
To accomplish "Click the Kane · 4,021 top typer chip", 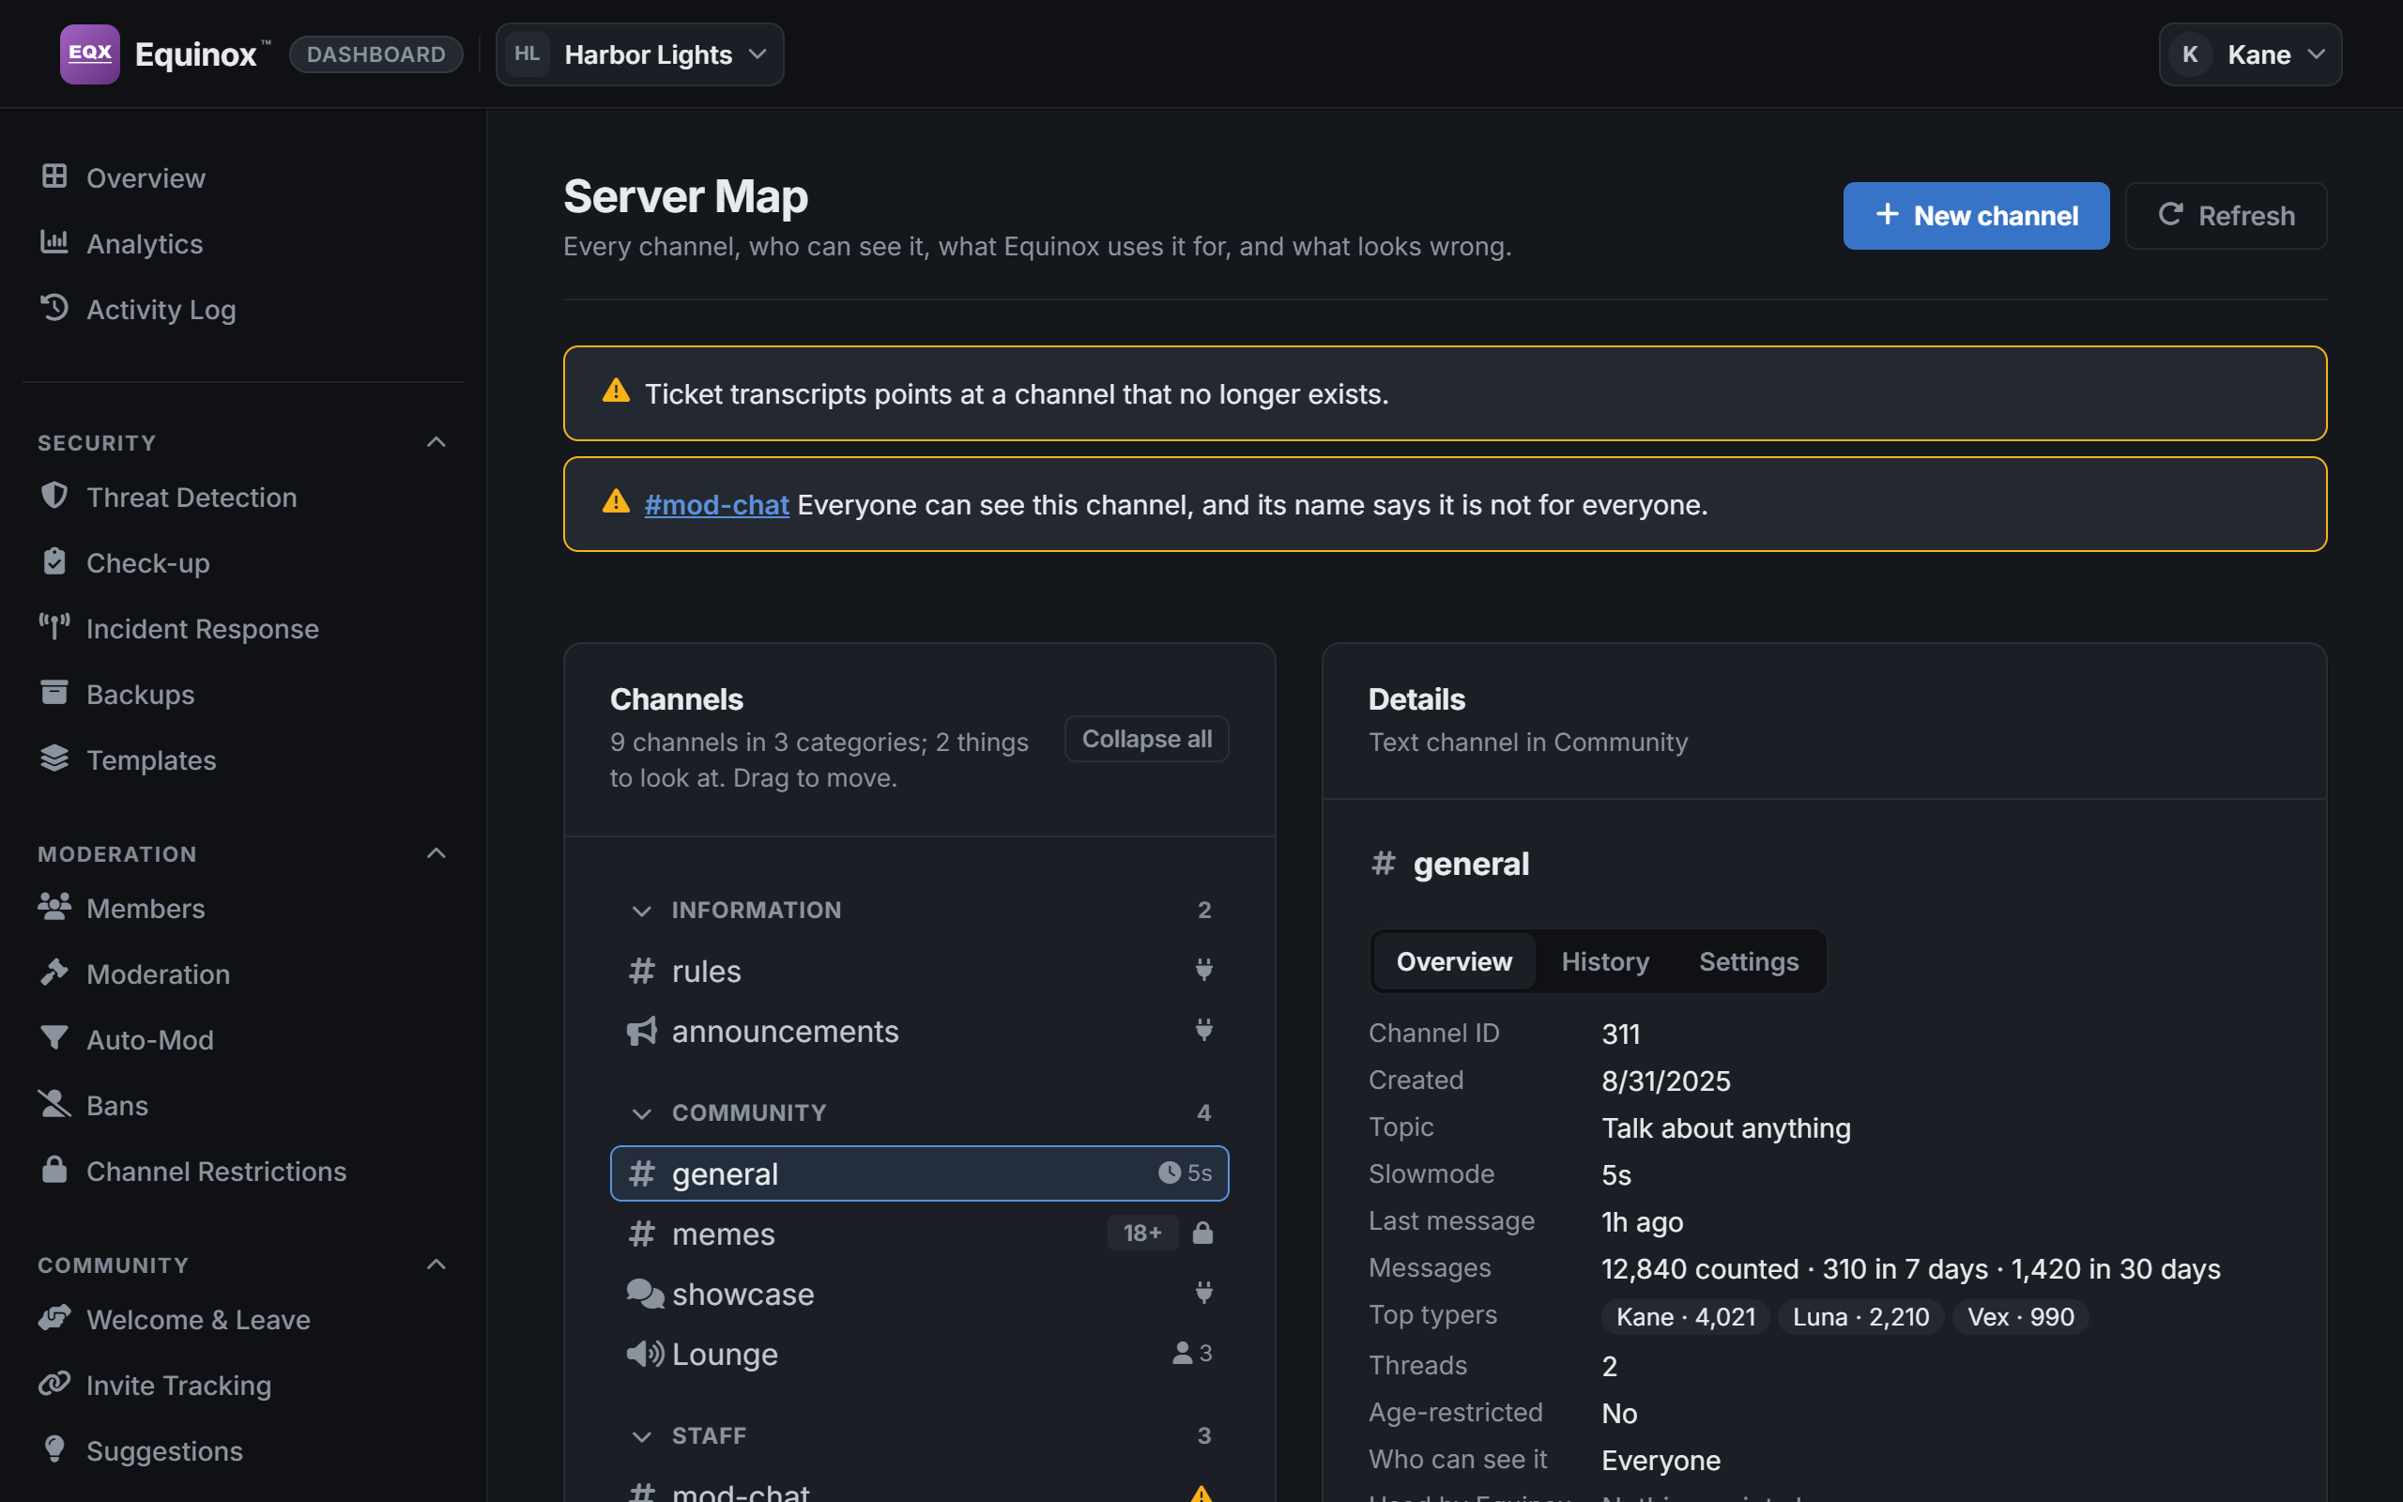I will (x=1685, y=1316).
